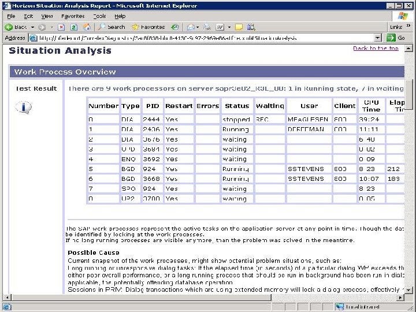Refresh the page with the Refresh icon
The height and width of the screenshot is (312, 416).
coord(75,27)
